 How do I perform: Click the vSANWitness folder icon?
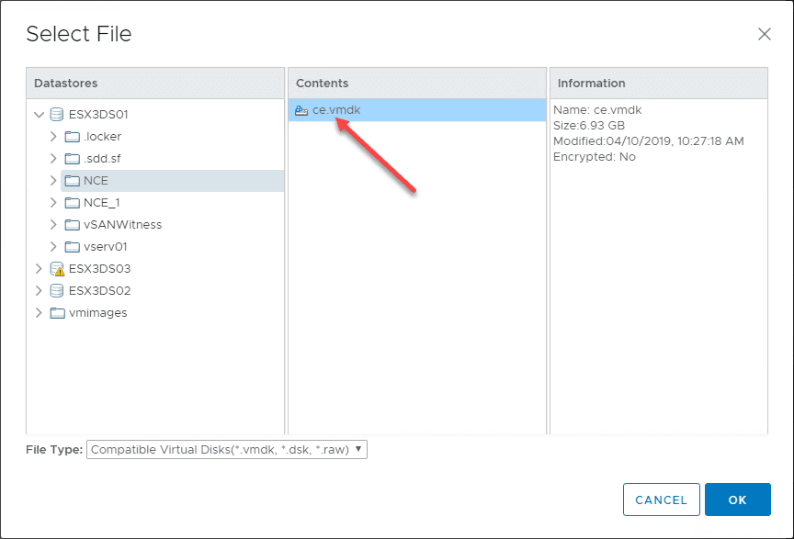click(73, 225)
